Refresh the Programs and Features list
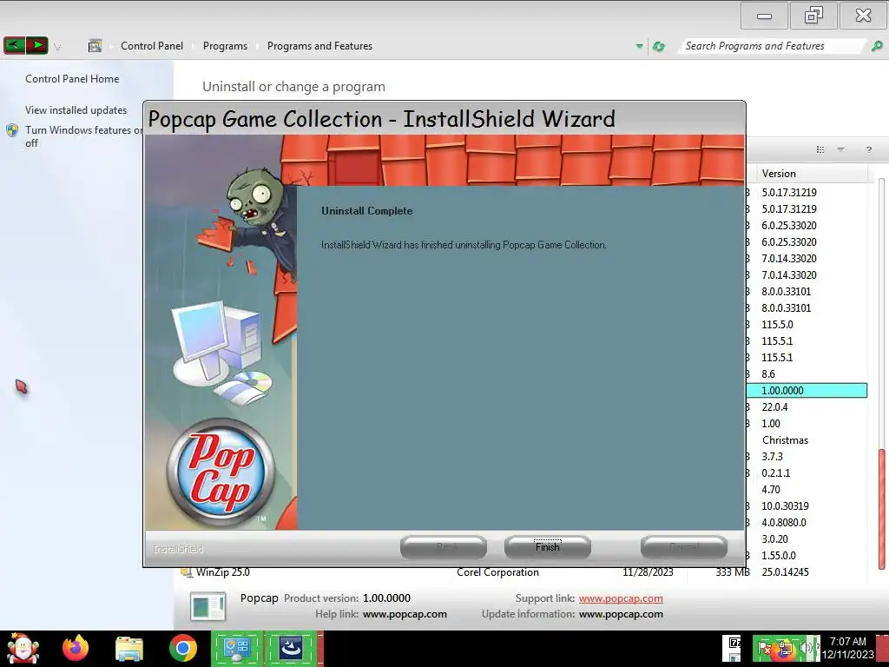Image resolution: width=889 pixels, height=667 pixels. tap(658, 46)
